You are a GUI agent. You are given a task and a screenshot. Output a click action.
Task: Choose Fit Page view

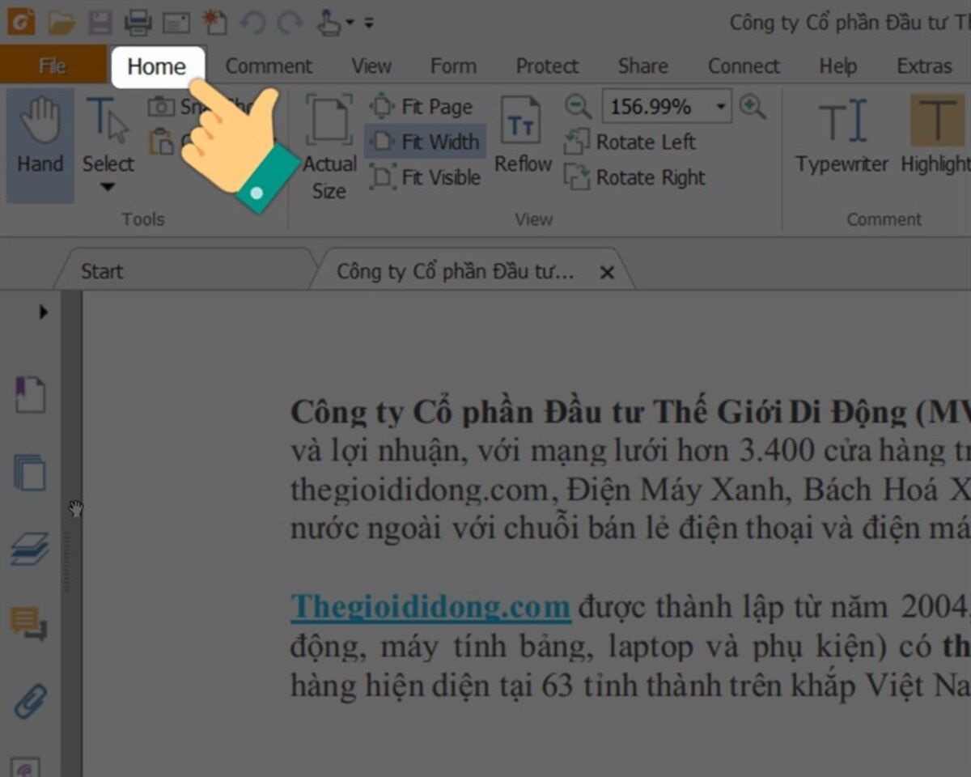pos(421,107)
